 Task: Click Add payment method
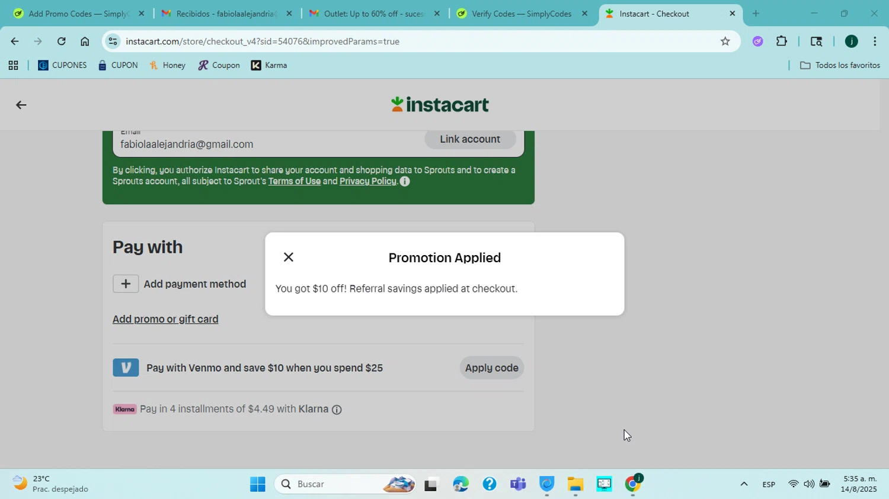point(180,284)
